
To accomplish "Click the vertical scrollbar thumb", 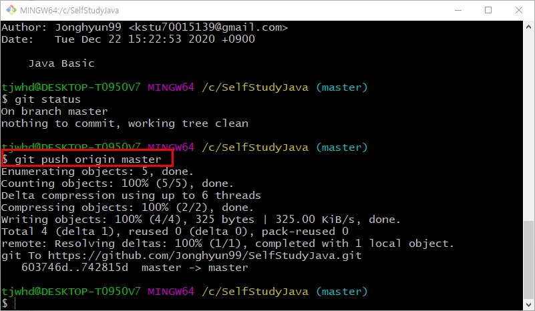I will point(528,260).
